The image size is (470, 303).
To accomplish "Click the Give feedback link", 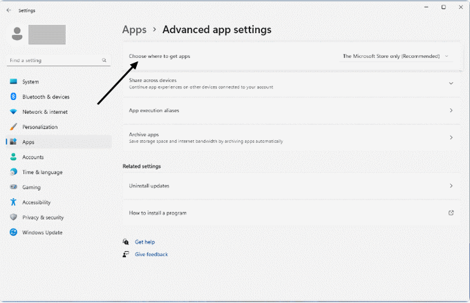I will pyautogui.click(x=151, y=255).
